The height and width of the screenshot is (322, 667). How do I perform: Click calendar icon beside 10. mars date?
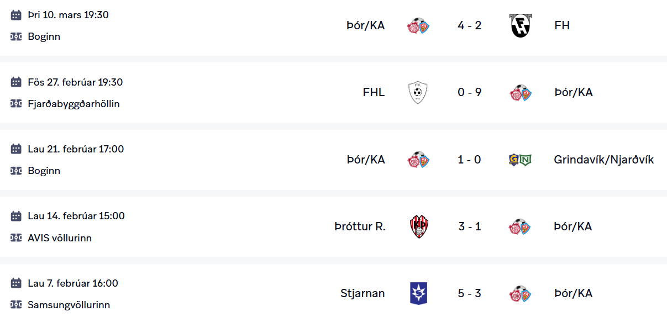tap(16, 15)
